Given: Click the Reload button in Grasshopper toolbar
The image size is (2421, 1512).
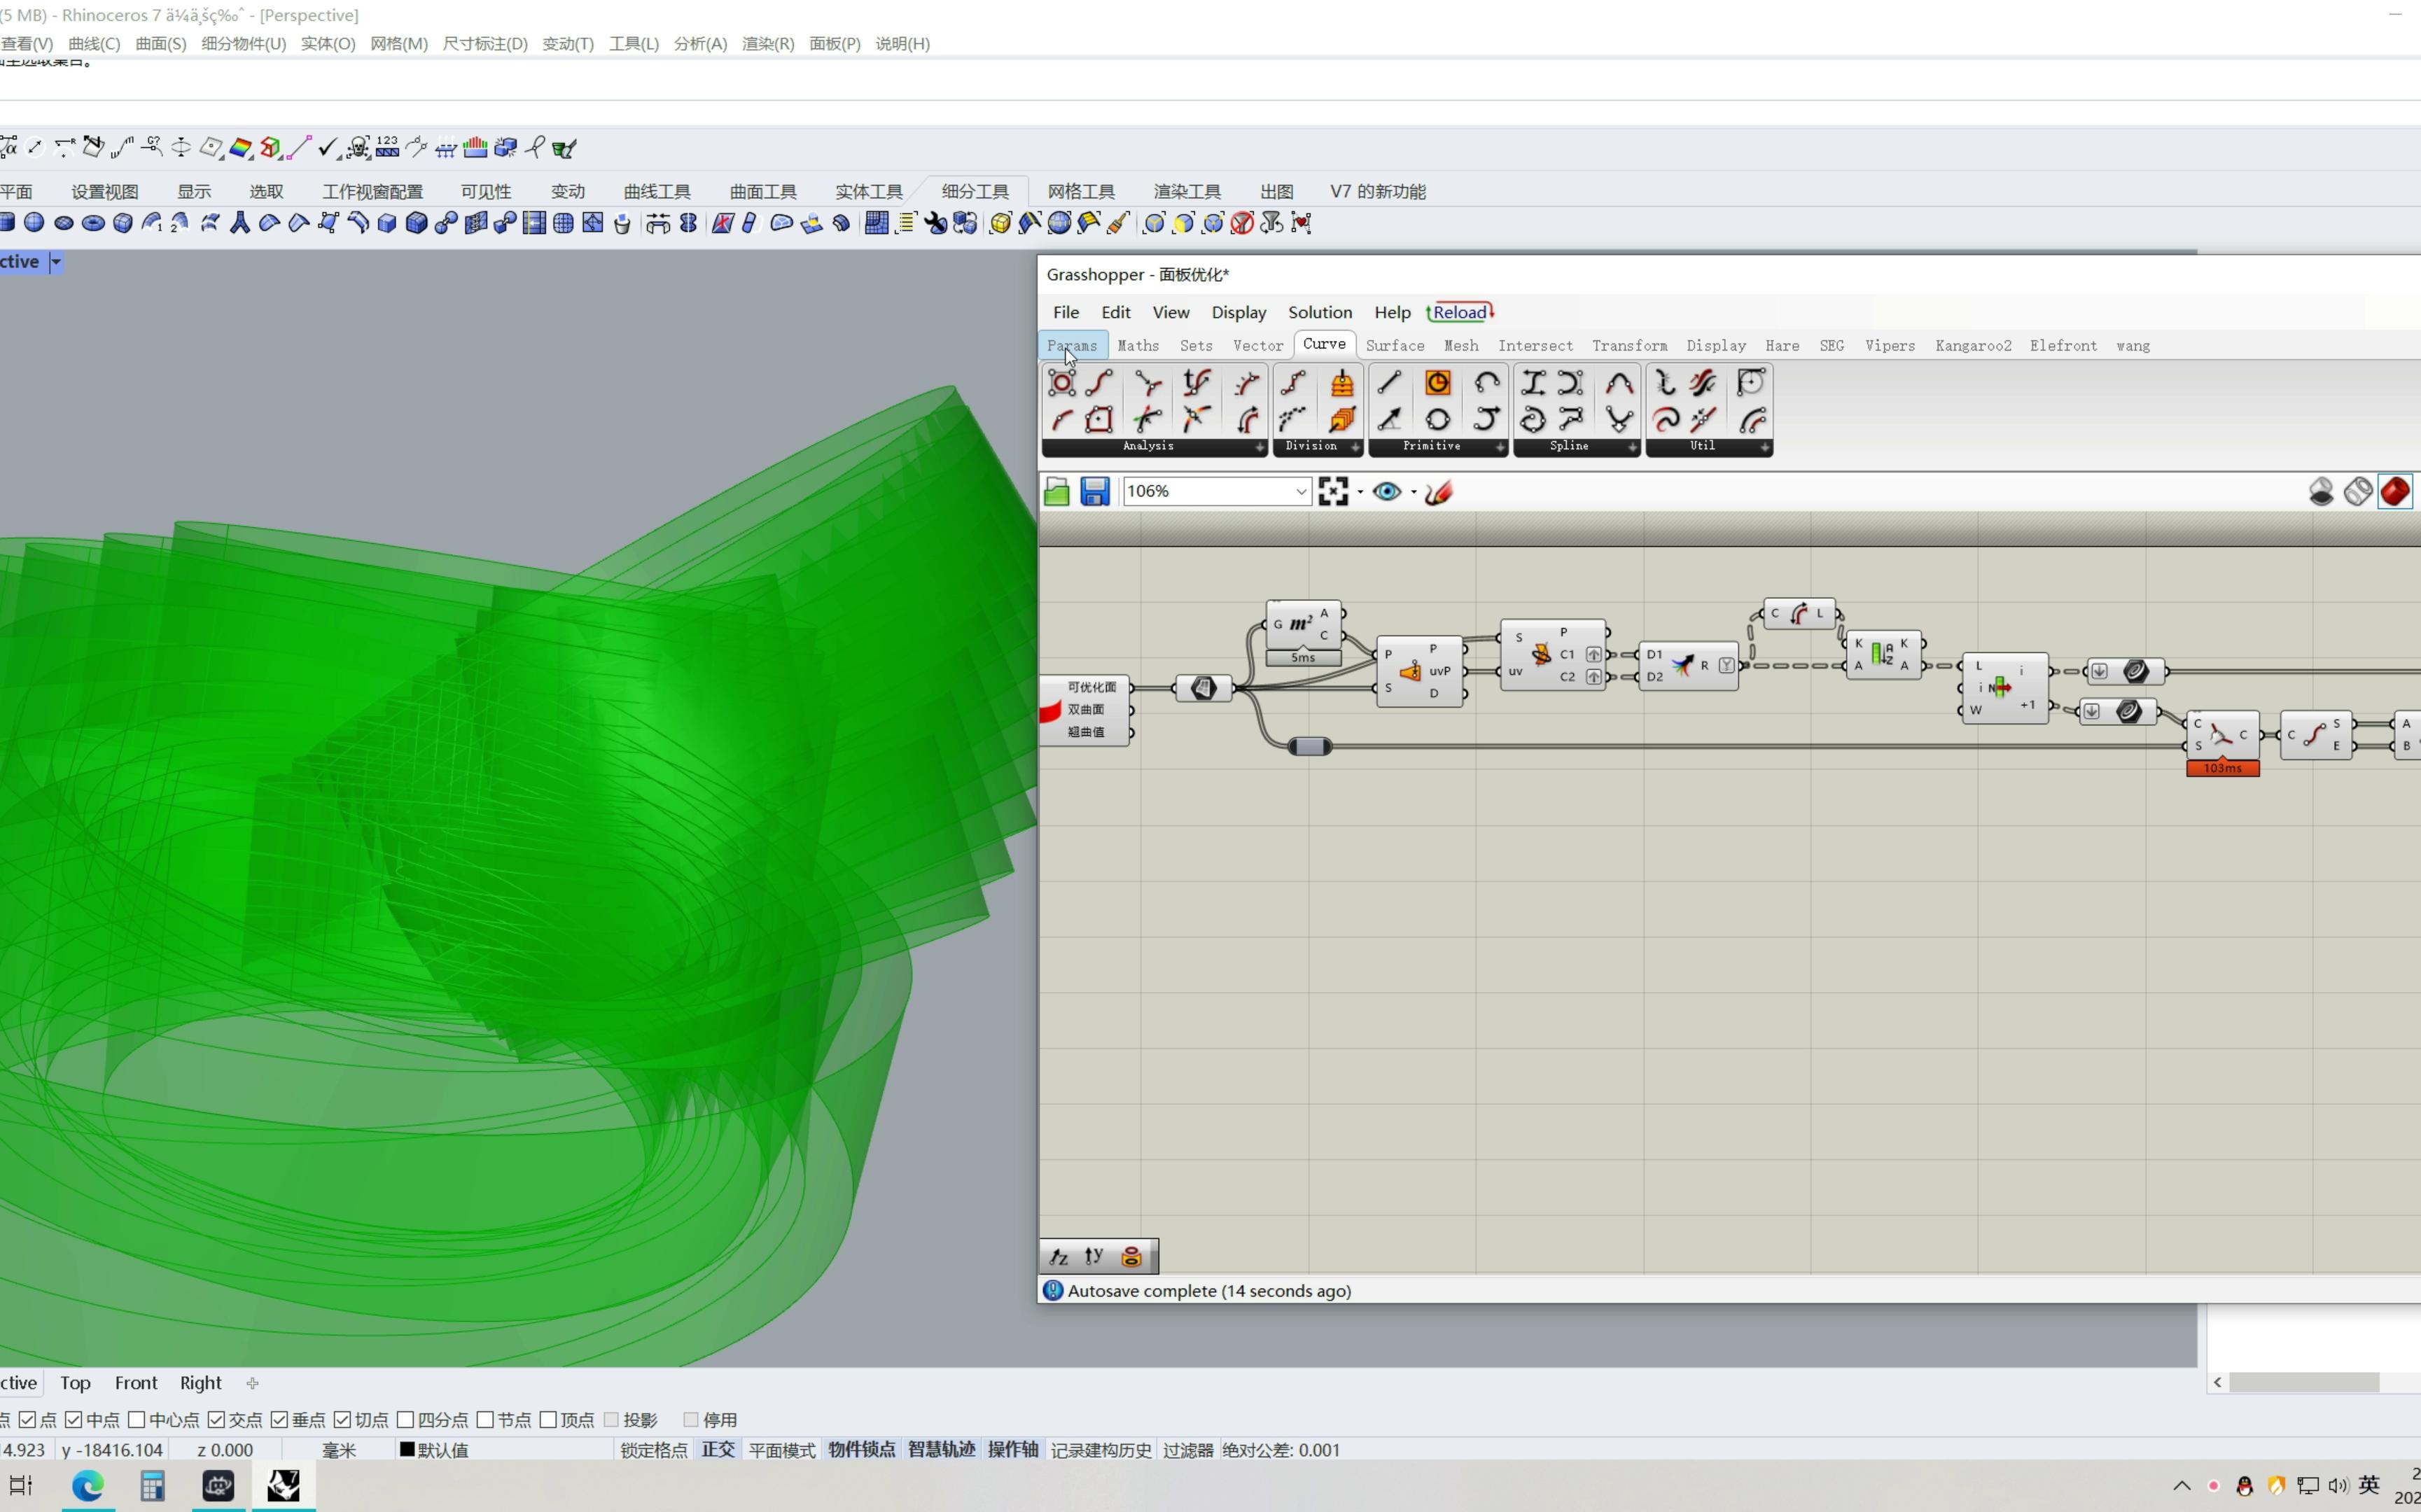Looking at the screenshot, I should [x=1460, y=311].
